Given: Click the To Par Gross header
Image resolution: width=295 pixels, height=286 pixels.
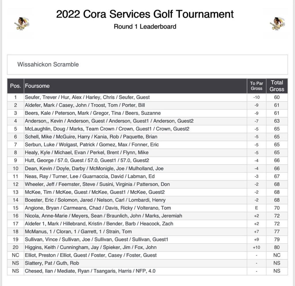Looking at the screenshot, I should (256, 86).
